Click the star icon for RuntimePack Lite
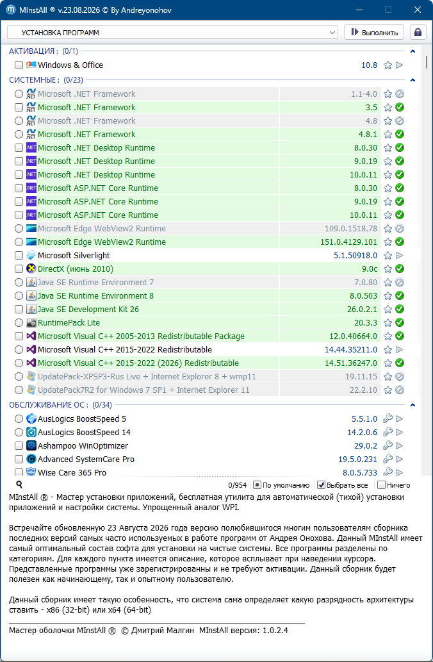 click(x=388, y=323)
